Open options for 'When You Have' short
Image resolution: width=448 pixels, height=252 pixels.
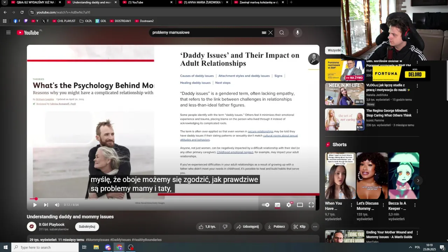pos(352,205)
